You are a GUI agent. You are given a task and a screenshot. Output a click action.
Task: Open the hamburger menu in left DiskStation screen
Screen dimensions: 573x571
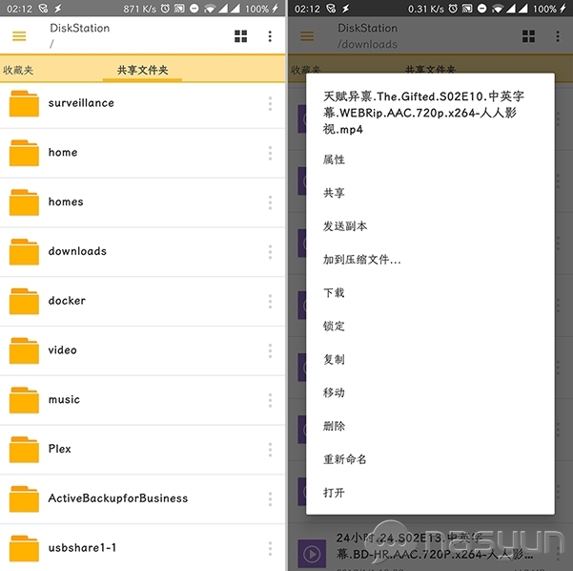[x=19, y=36]
